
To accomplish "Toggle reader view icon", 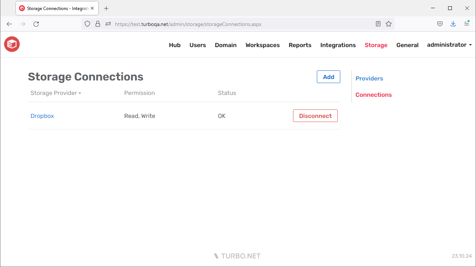I will click(378, 24).
